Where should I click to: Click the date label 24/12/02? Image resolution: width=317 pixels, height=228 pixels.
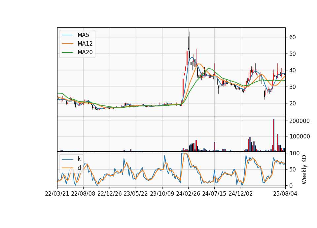(241, 194)
